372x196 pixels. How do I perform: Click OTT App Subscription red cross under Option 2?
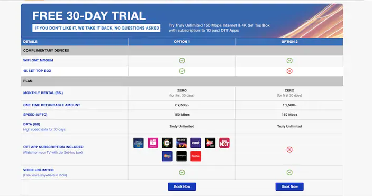(x=289, y=150)
